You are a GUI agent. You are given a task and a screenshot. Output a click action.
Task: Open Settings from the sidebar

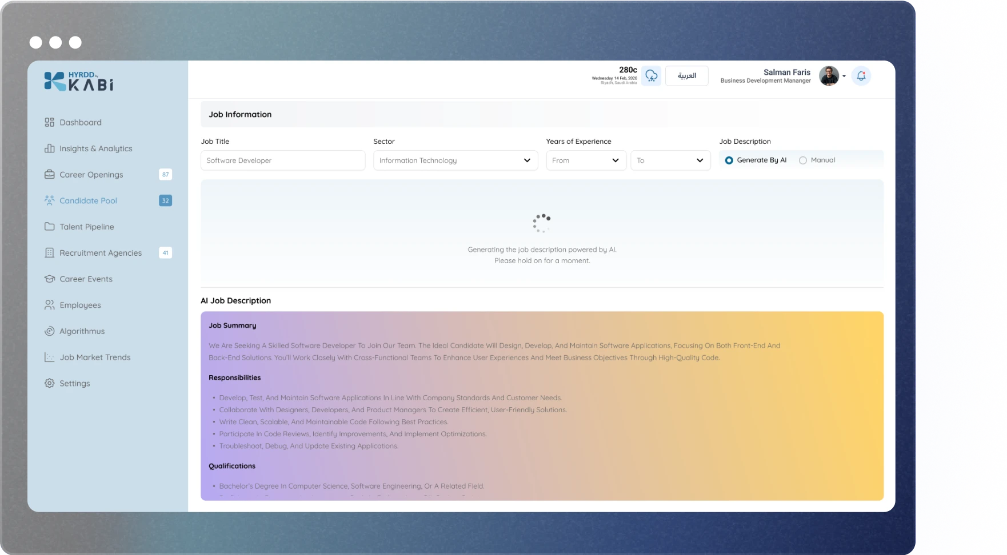point(75,384)
